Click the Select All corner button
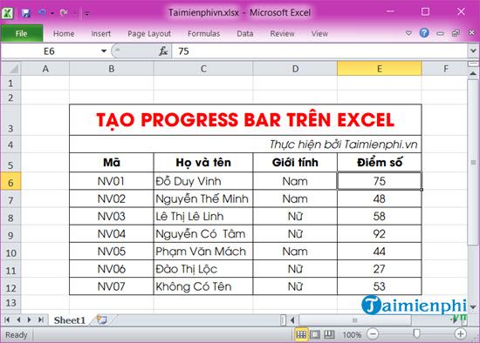The image size is (480, 343). 11,69
